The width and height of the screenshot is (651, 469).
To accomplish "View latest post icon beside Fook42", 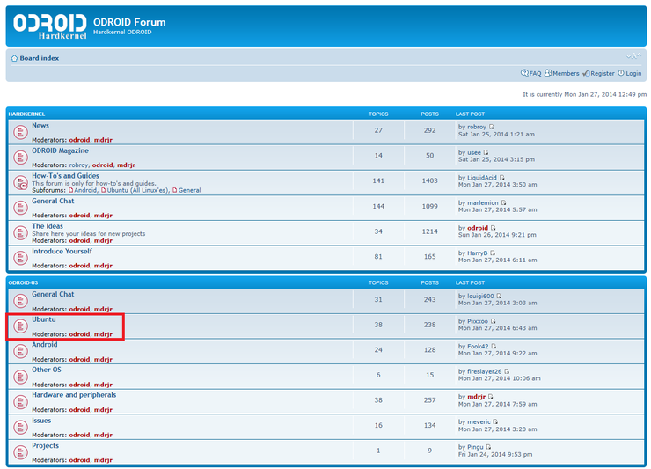I will coord(494,346).
